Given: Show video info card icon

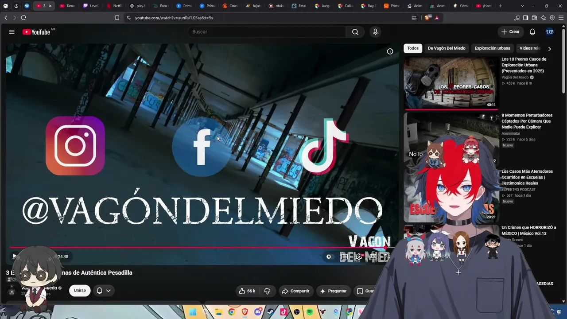Looking at the screenshot, I should [390, 51].
